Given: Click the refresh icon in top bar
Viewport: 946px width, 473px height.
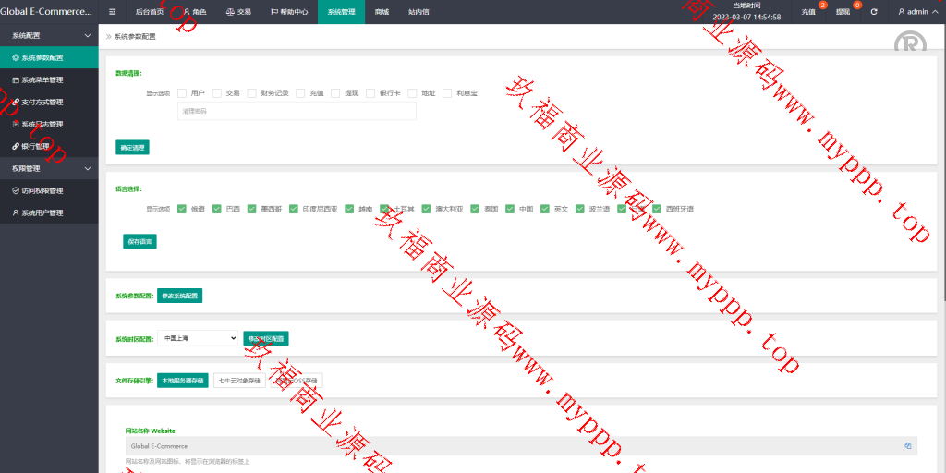Looking at the screenshot, I should click(x=874, y=12).
